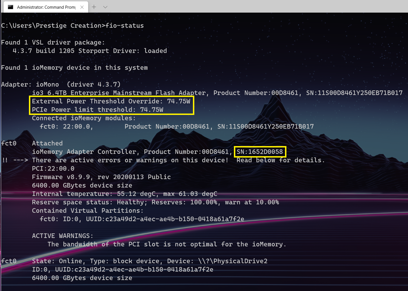Click the \\?\PhysicalDrive2 device path
Screen dimensions: 408x291
click(x=233, y=261)
